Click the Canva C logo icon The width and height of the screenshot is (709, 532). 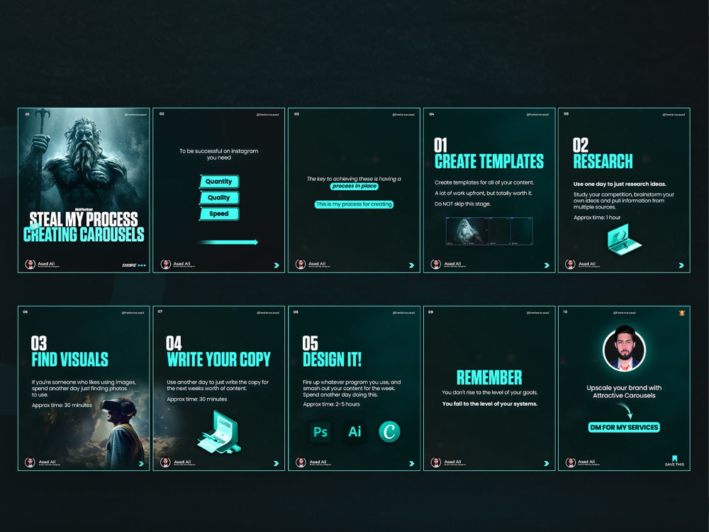click(x=389, y=431)
